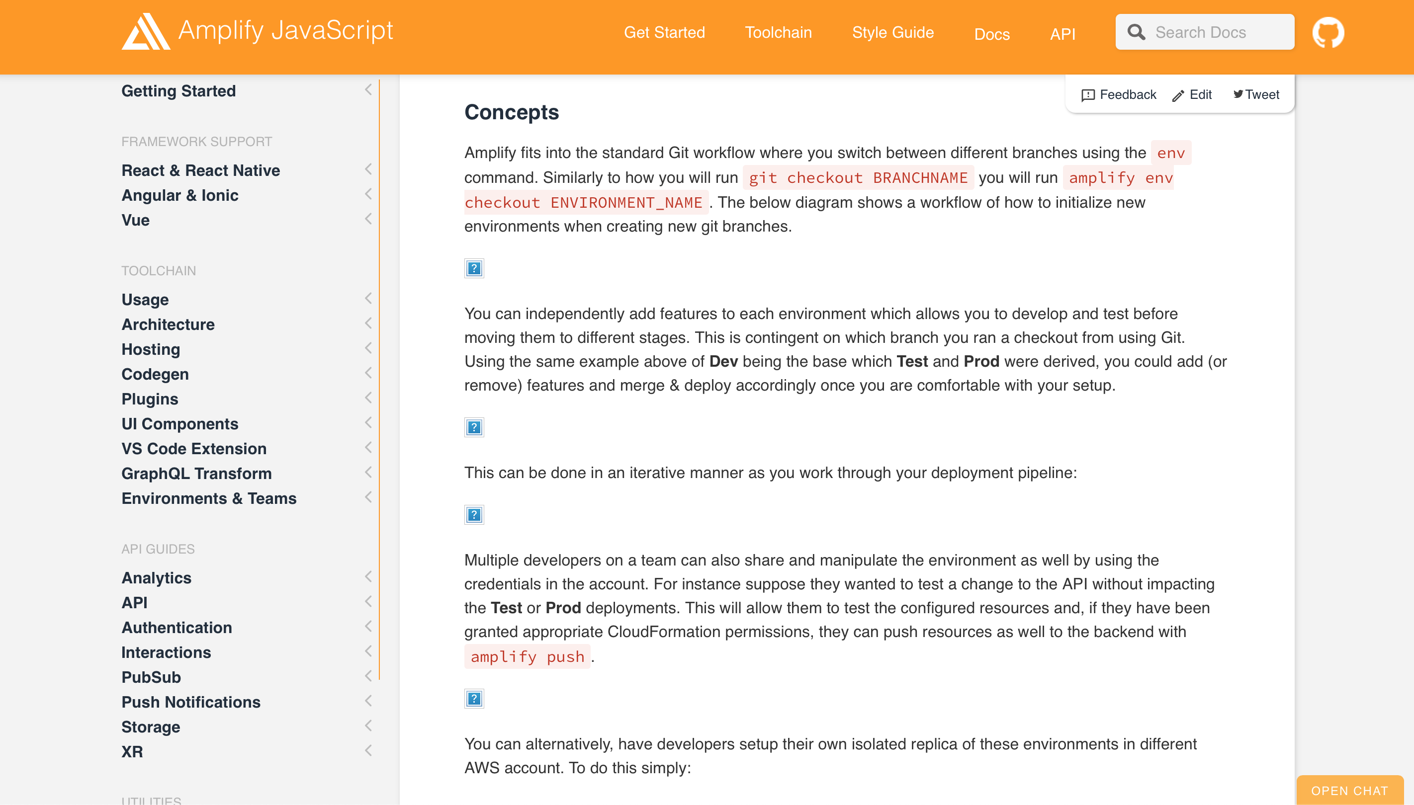Screen dimensions: 1414x805
Task: Click the Tweet bird icon
Action: tap(1239, 94)
